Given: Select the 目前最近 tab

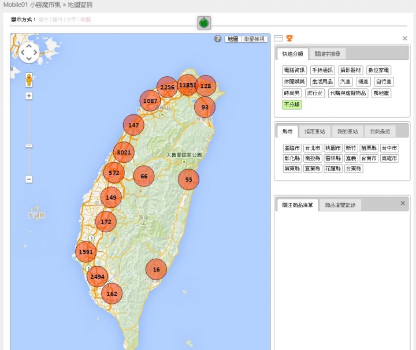Looking at the screenshot, I should pyautogui.click(x=380, y=131).
